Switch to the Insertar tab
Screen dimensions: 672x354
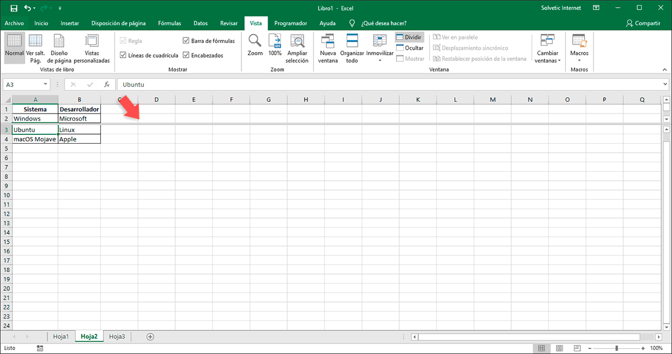69,23
